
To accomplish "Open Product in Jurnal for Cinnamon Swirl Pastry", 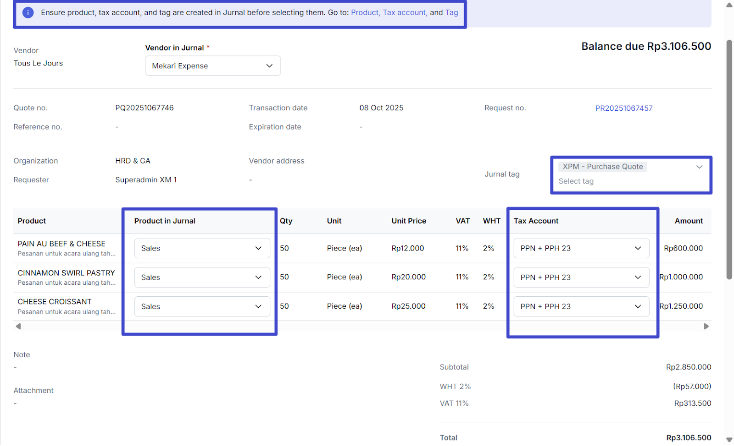I will click(x=202, y=277).
